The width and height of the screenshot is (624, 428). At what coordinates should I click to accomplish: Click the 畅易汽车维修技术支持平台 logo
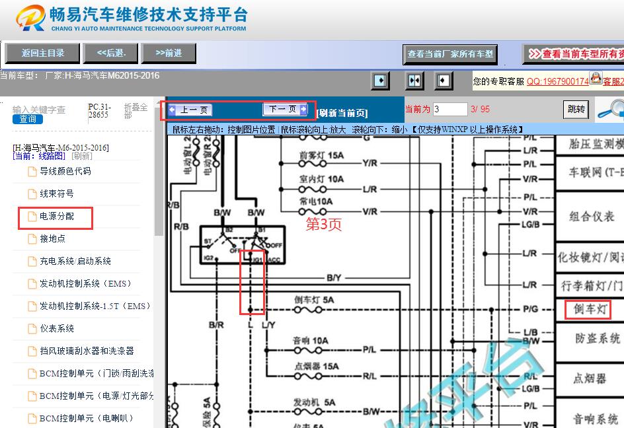tap(132, 18)
